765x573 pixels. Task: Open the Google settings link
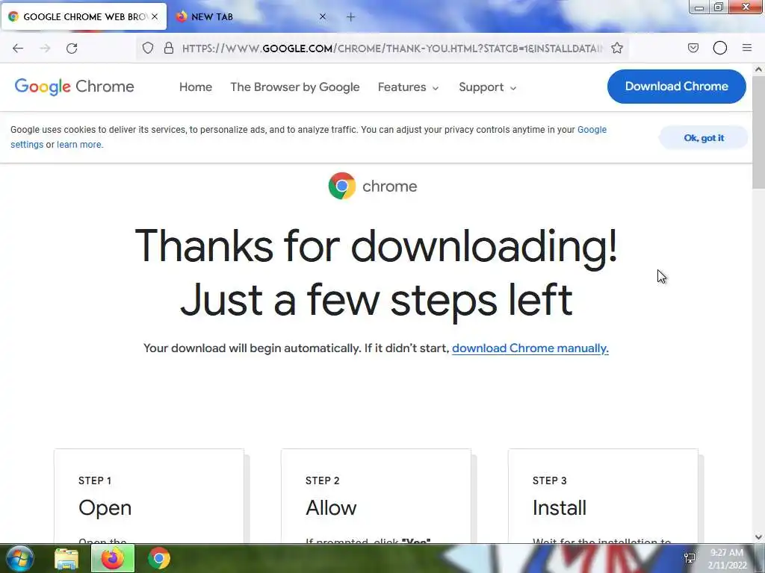[592, 130]
